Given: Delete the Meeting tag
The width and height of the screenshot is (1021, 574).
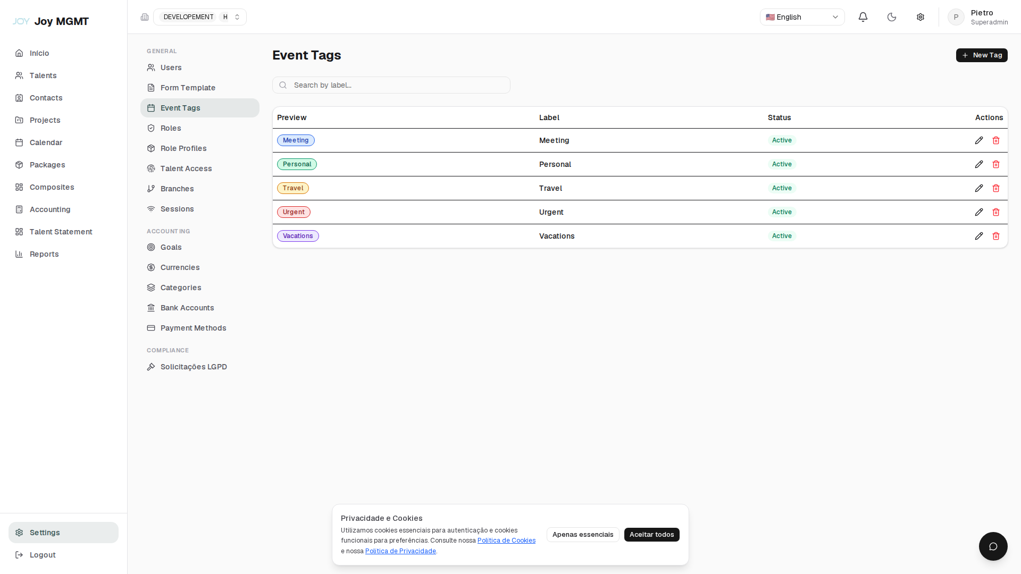Looking at the screenshot, I should pos(996,140).
